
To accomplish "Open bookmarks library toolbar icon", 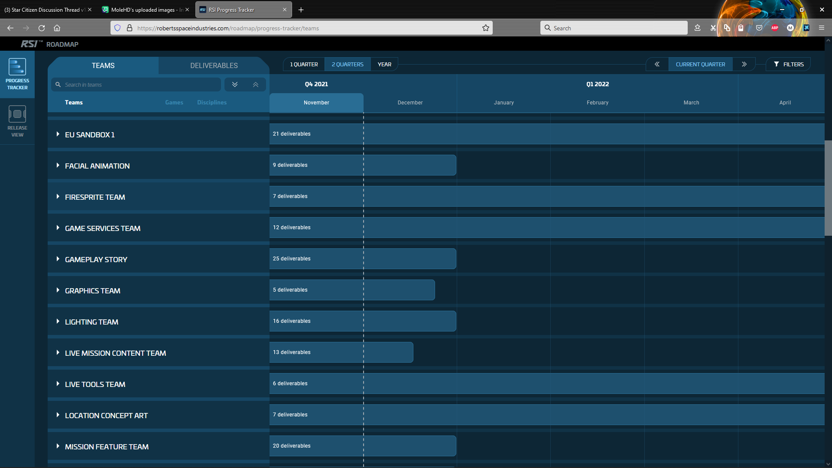I will 697,28.
